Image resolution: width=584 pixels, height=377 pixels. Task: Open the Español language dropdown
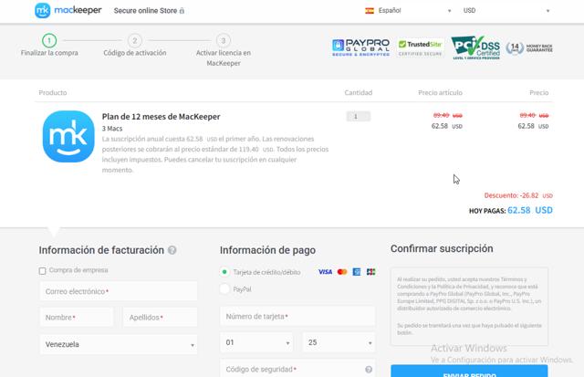[409, 11]
